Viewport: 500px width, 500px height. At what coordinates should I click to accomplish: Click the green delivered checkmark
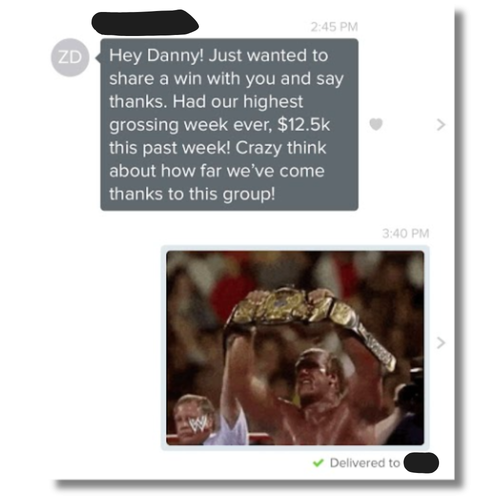click(318, 462)
